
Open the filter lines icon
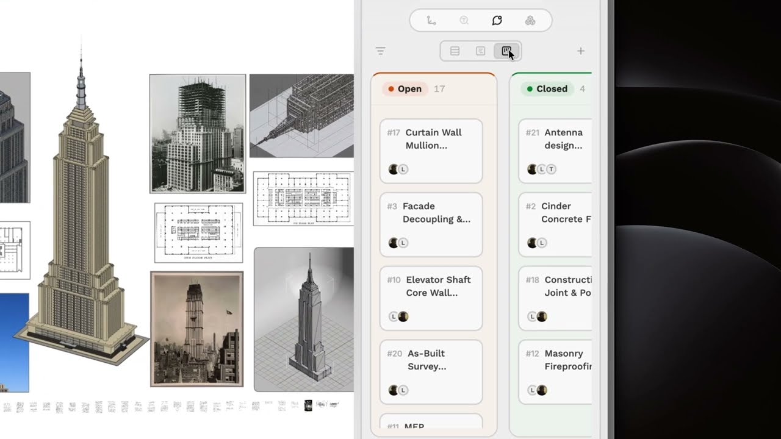tap(380, 51)
